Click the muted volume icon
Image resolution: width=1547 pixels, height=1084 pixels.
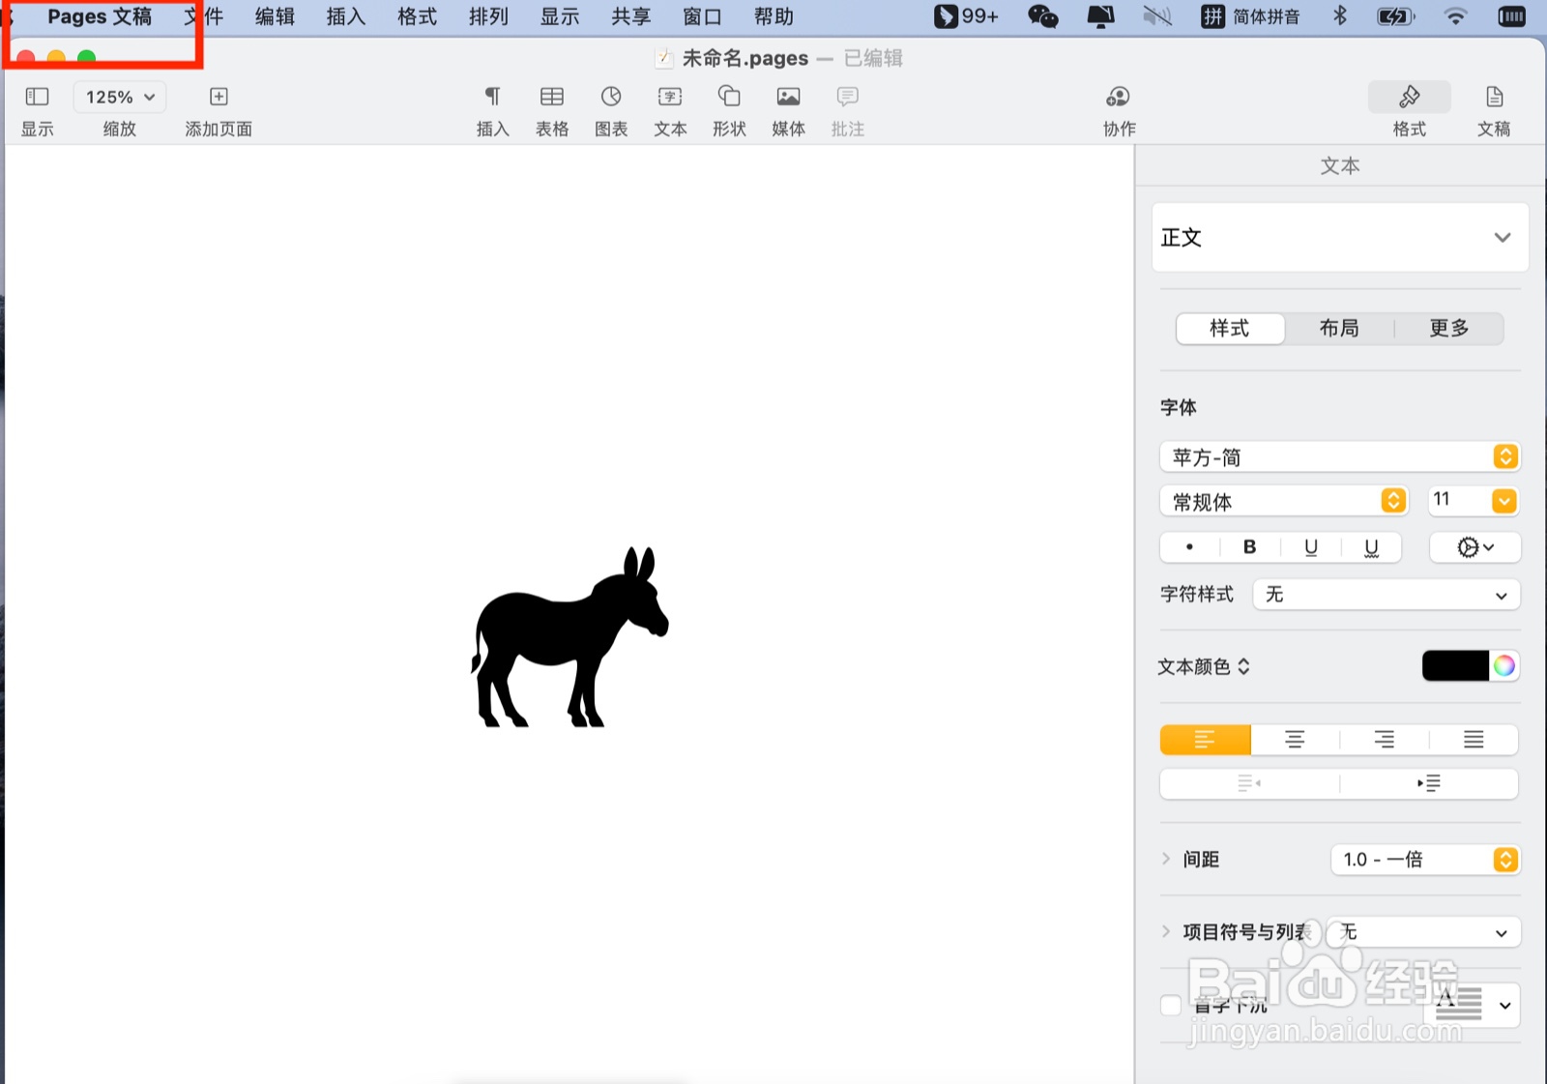point(1157,16)
